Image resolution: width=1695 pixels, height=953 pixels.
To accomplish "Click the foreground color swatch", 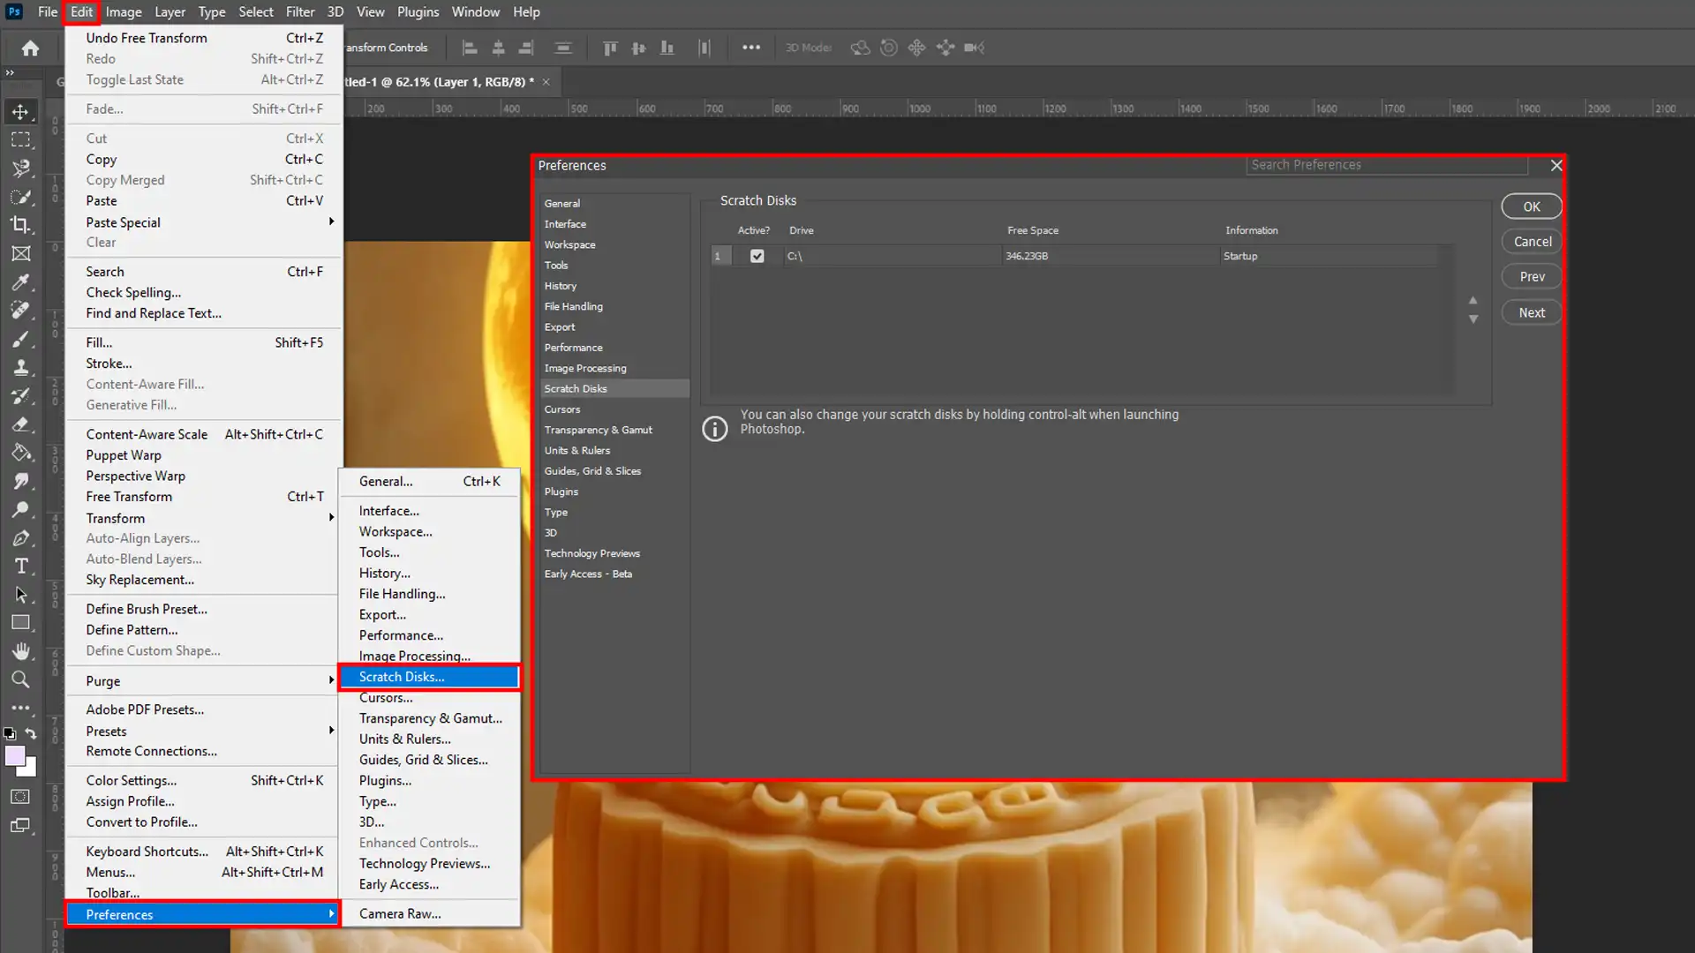I will pyautogui.click(x=14, y=756).
